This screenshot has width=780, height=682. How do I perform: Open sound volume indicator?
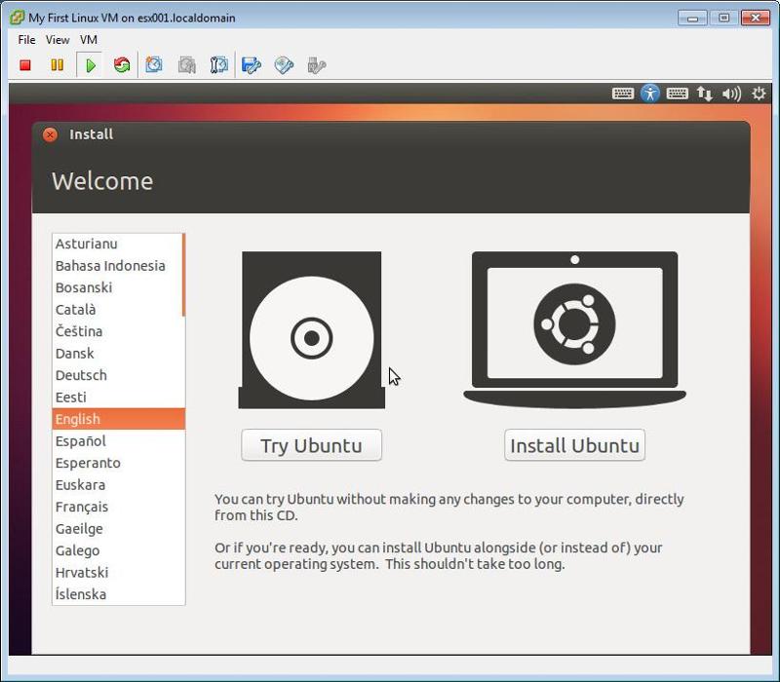(731, 94)
